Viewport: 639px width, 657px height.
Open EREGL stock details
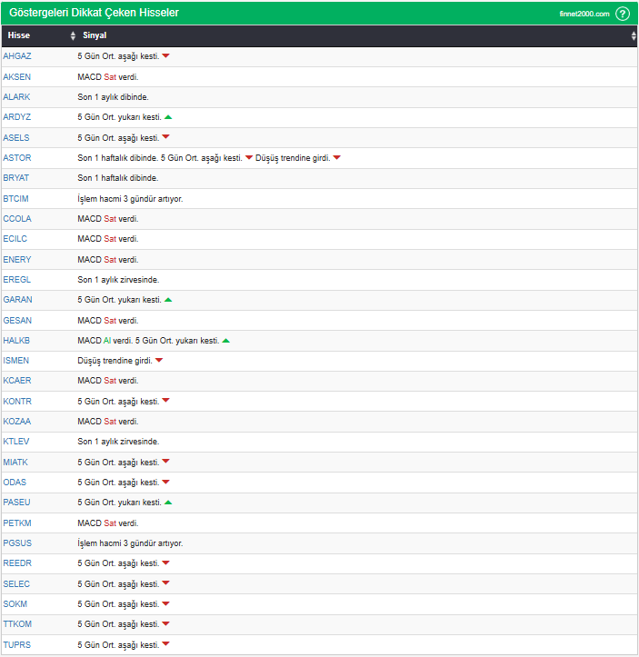[16, 280]
